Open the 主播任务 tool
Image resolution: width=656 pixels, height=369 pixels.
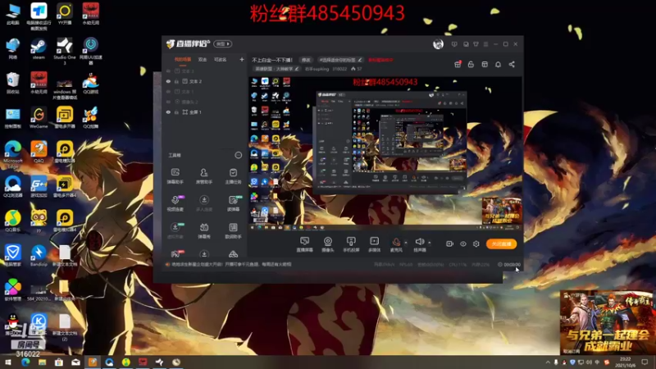click(233, 175)
